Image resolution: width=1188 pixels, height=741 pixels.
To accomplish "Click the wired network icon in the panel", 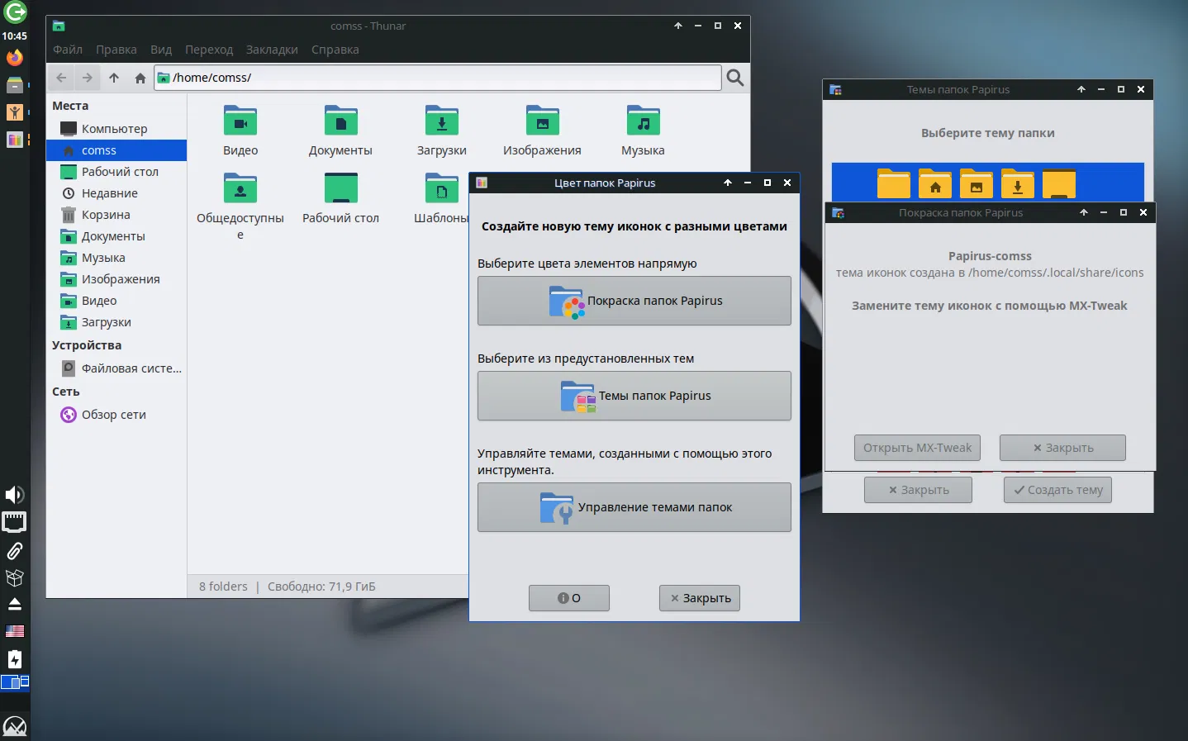I will tap(15, 522).
